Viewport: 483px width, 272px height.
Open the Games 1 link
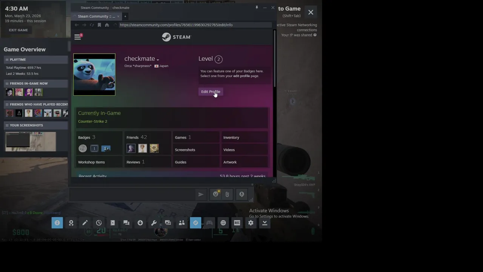tap(183, 137)
